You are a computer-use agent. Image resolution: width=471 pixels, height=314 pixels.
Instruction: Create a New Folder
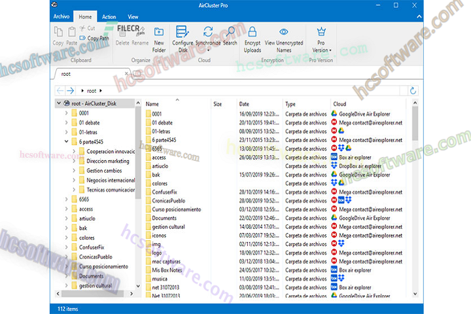click(x=158, y=39)
